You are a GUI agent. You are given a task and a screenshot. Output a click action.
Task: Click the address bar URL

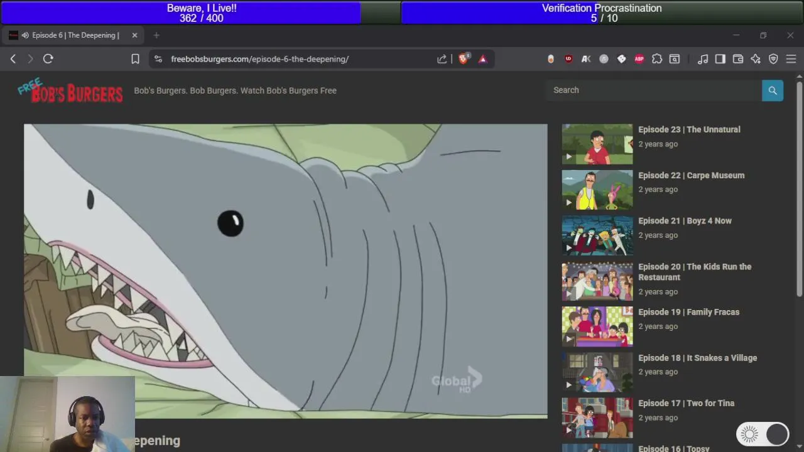click(260, 59)
